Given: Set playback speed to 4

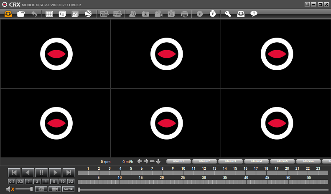Looking at the screenshot, I should [46, 181].
